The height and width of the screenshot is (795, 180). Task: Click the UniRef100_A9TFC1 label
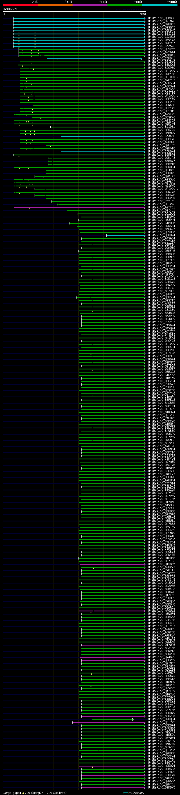click(161, 208)
